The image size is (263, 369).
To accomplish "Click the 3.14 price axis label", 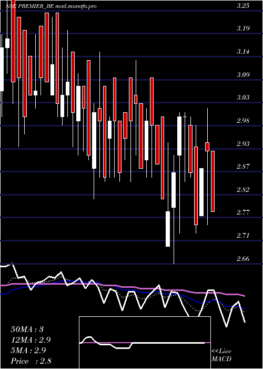I will pyautogui.click(x=243, y=52).
